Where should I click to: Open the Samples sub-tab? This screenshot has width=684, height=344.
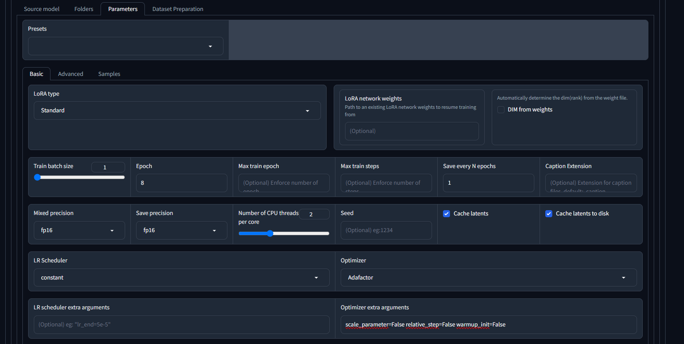(x=109, y=74)
